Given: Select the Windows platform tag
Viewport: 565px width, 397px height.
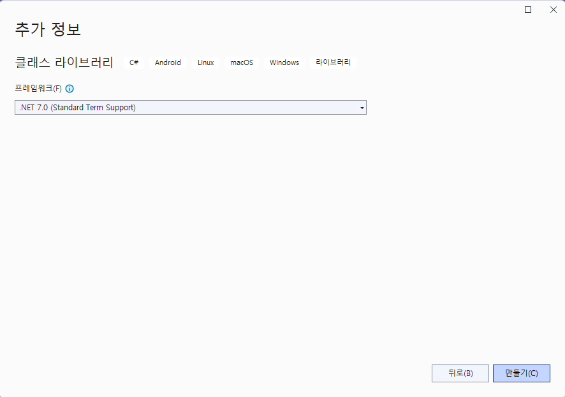Looking at the screenshot, I should [284, 62].
